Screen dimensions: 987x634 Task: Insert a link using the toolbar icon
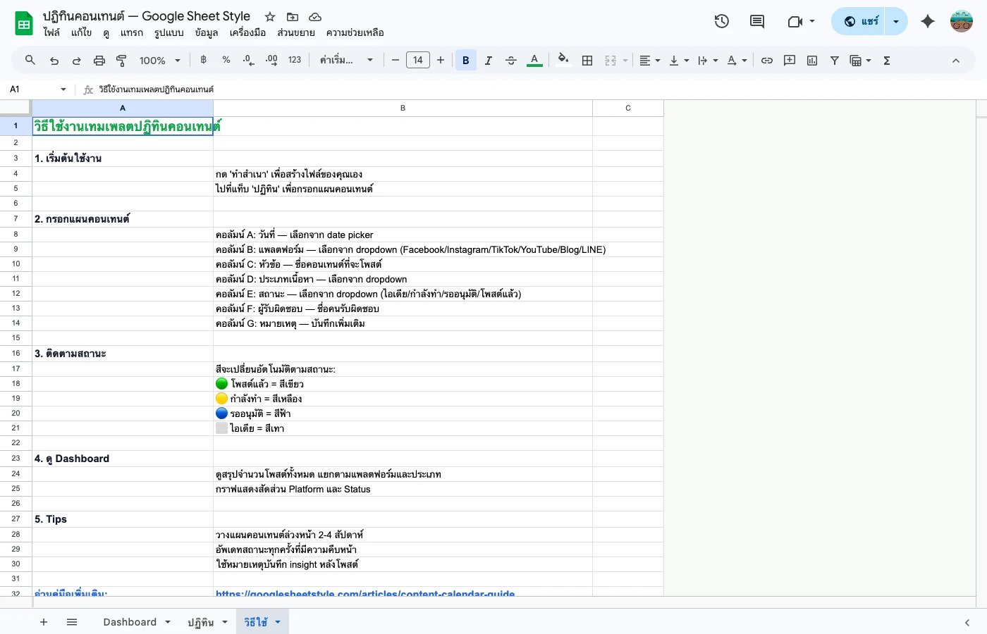767,60
